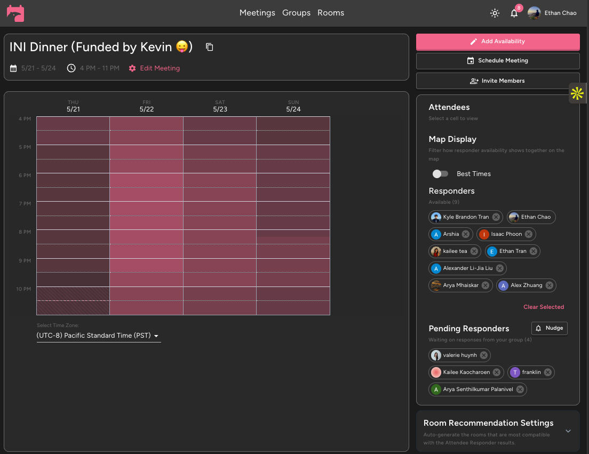
Task: Select Sunday 5/24 4 PM availability cell
Action: [293, 124]
